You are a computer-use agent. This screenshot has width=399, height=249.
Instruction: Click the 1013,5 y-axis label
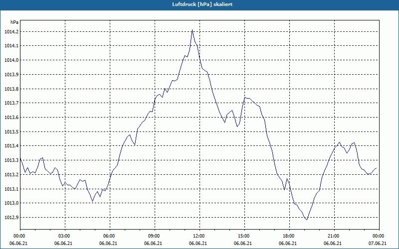click(x=11, y=131)
